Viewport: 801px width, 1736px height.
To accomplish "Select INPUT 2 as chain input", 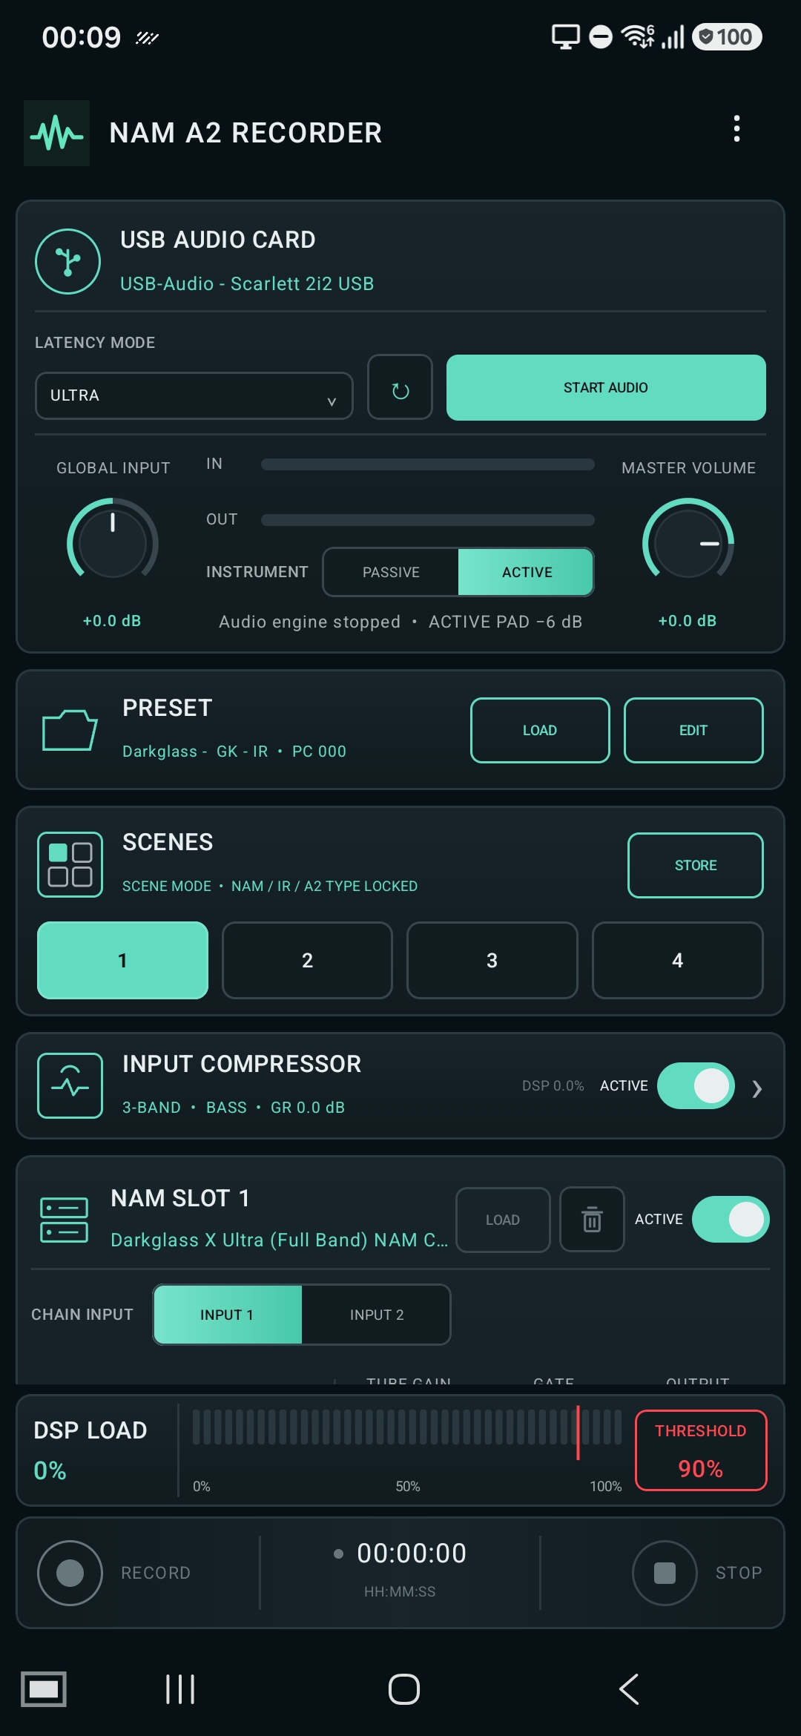I will [x=376, y=1315].
